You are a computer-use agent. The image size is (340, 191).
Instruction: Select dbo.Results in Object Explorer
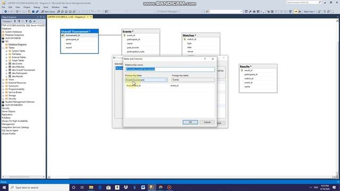pos(18,76)
